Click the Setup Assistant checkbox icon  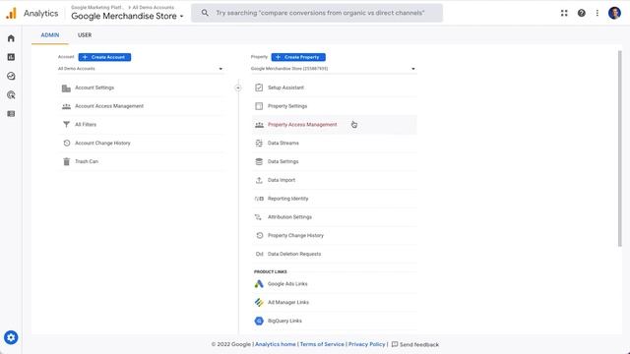click(259, 88)
